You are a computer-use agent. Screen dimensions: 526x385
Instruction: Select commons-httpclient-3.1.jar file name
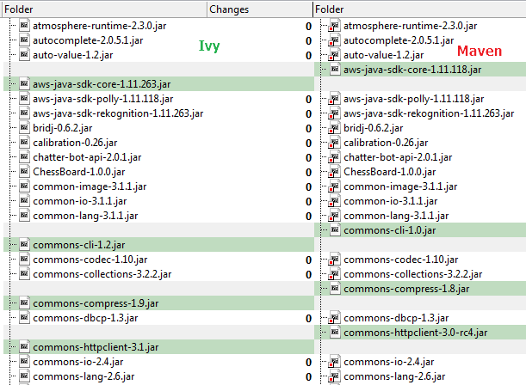coord(96,347)
